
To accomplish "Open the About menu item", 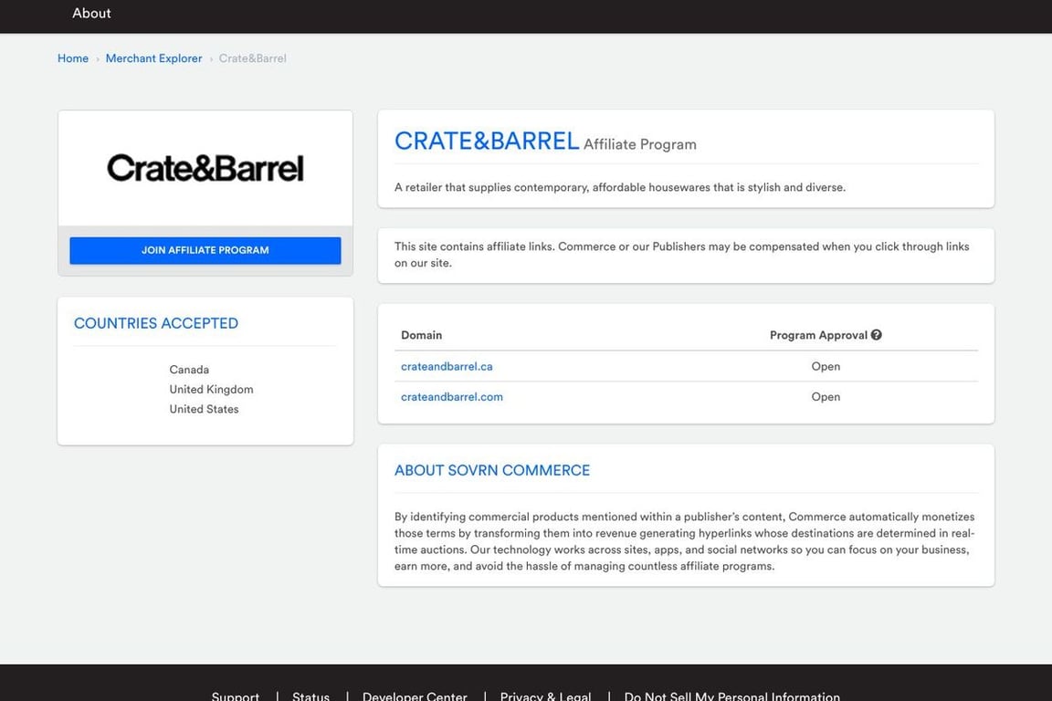I will [91, 14].
